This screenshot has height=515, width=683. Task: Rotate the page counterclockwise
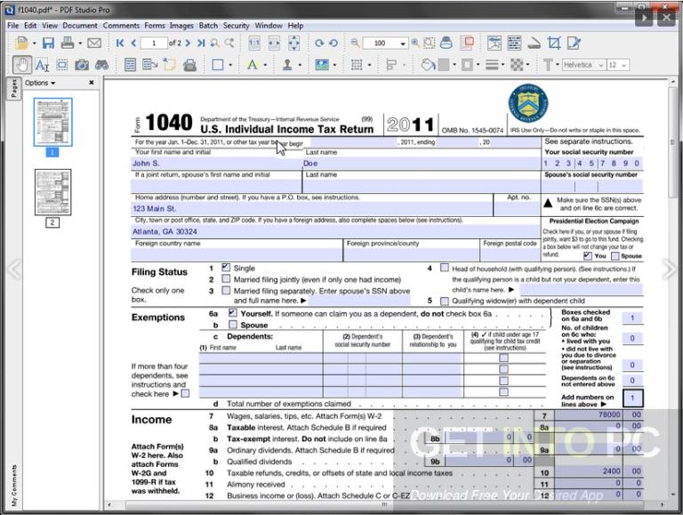coord(333,43)
